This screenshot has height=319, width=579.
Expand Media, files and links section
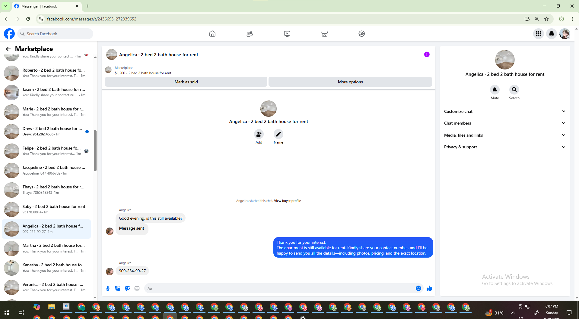(504, 135)
